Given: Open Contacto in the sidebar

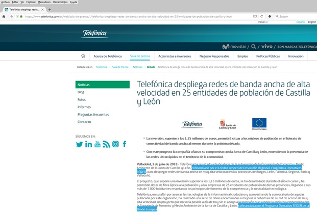Looking at the screenshot, I should tap(84, 122).
